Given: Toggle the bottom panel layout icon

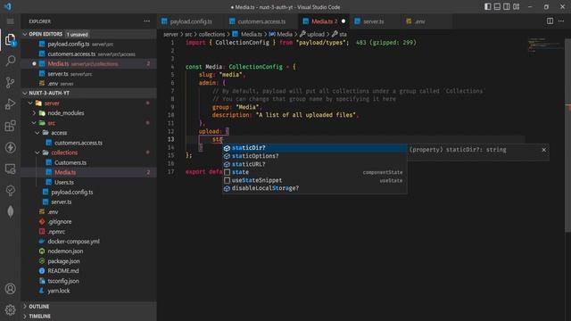Looking at the screenshot, I should pyautogui.click(x=497, y=6).
